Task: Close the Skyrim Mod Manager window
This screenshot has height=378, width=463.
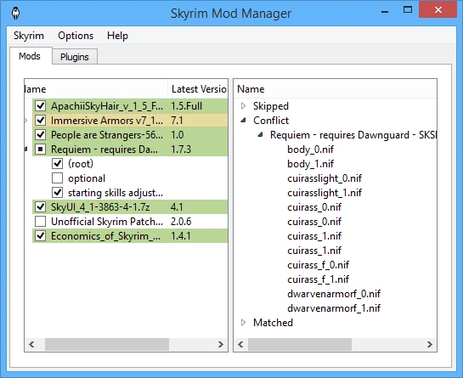Action: pyautogui.click(x=438, y=9)
